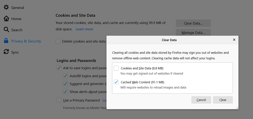The height and width of the screenshot is (119, 253).
Task: Uncheck Ask to save logins checkbox
Action: coord(59,68)
